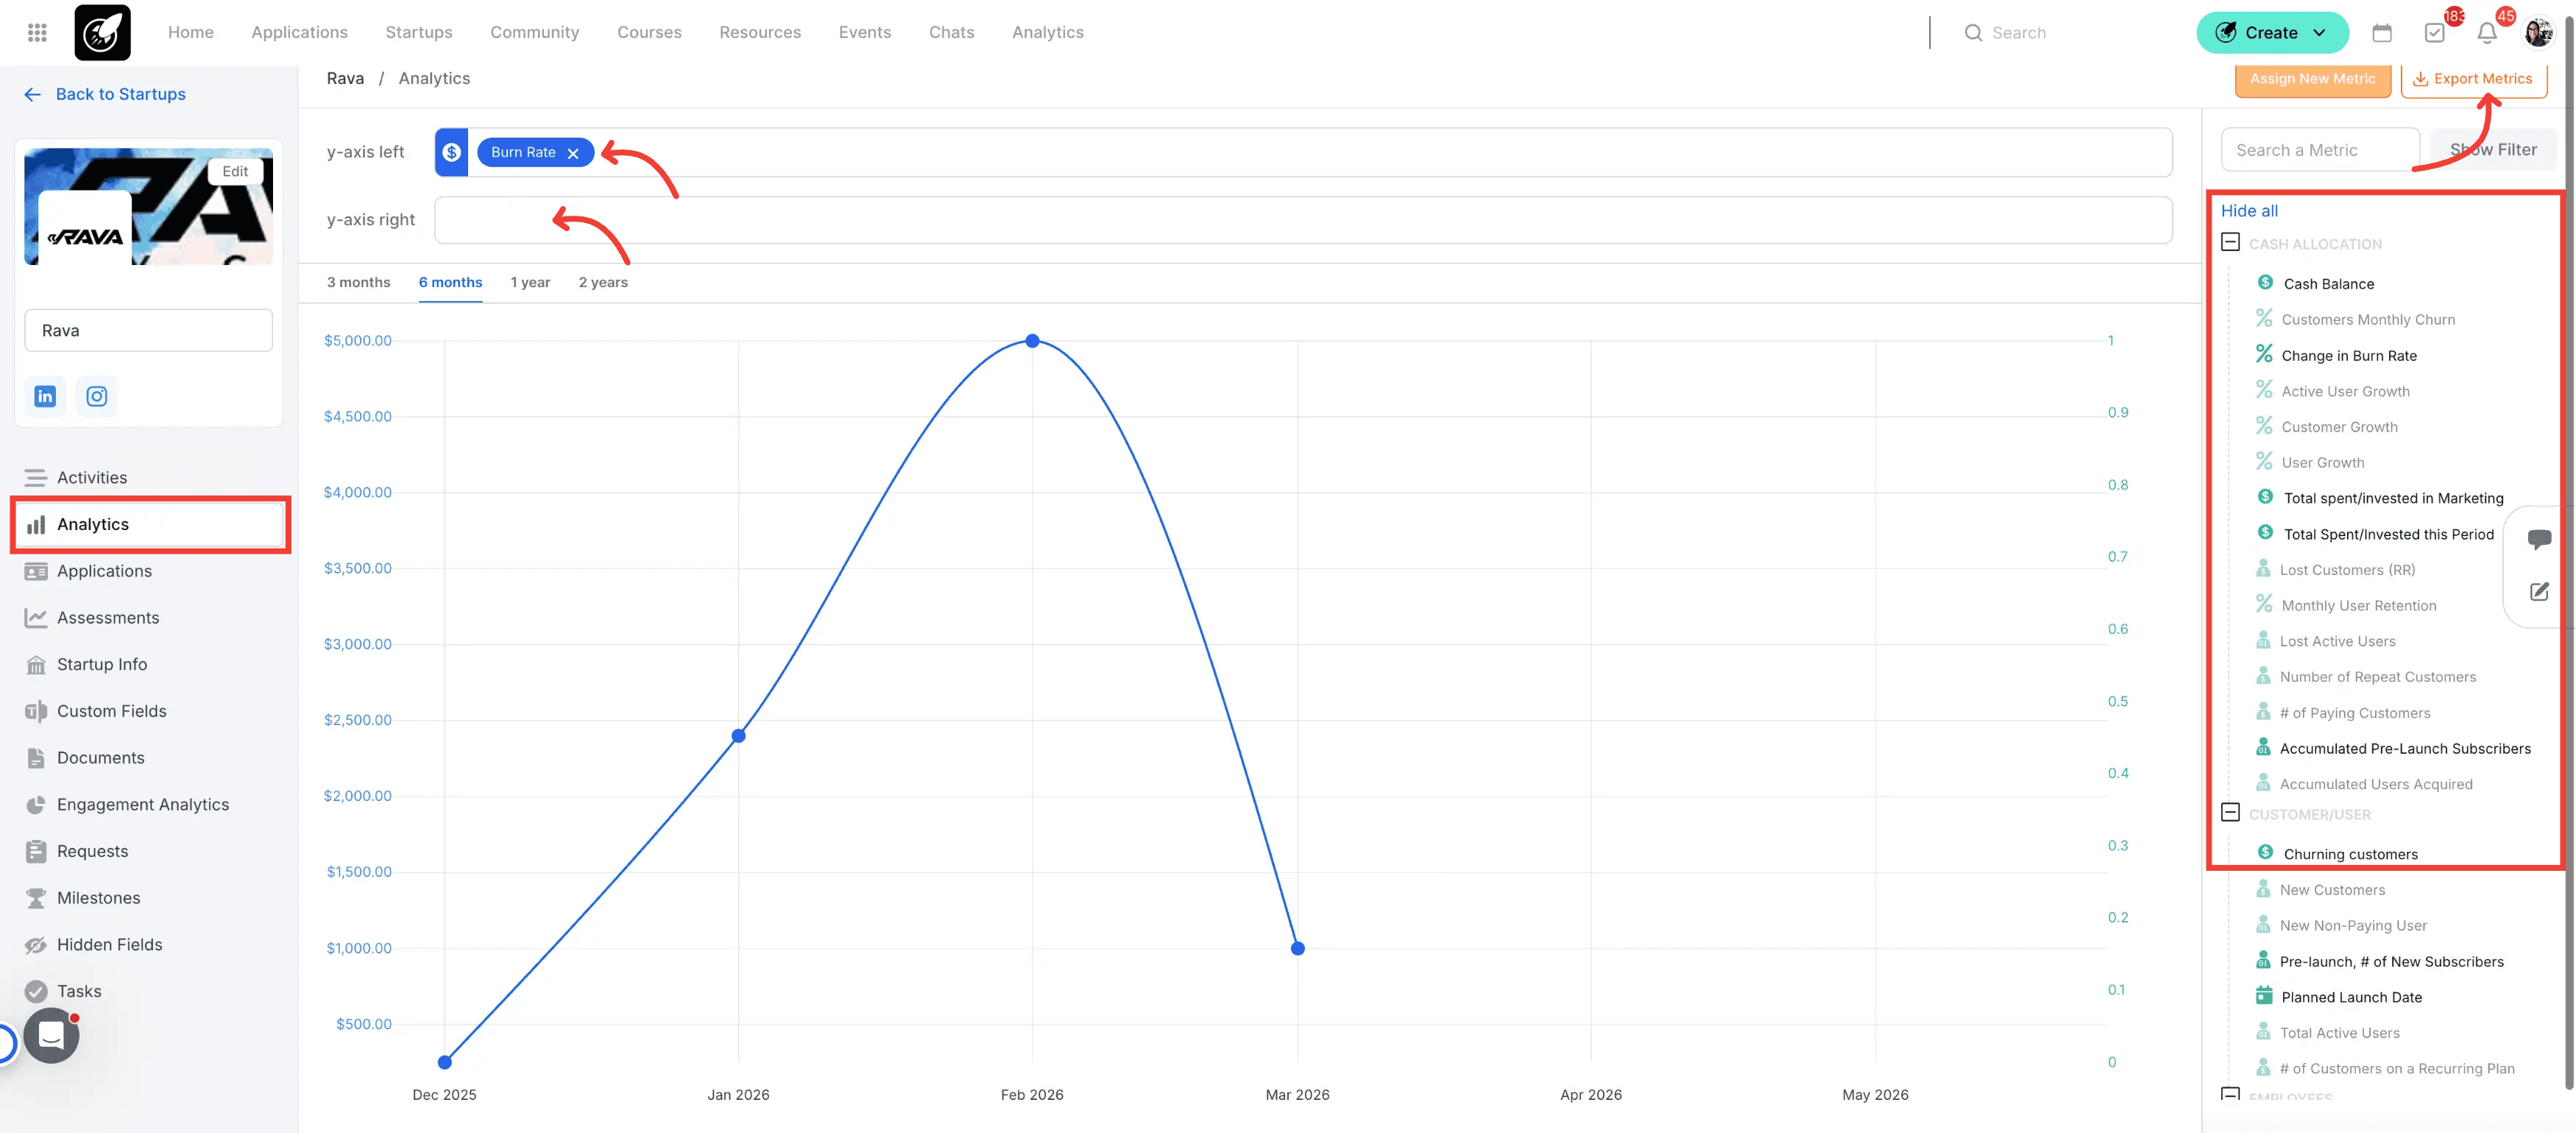The height and width of the screenshot is (1133, 2576).
Task: Select the 1 year range tab
Action: tap(530, 282)
